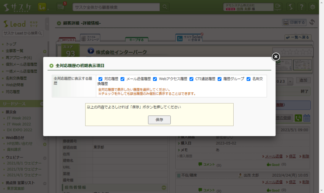Uncheck the 対応履歴 checkbox
This screenshot has height=193, width=324.
(100, 79)
